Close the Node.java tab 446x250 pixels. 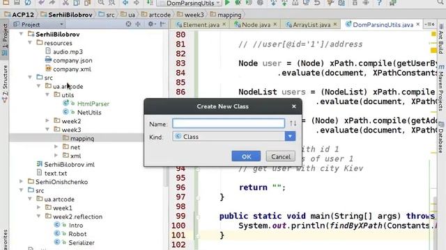tap(275, 24)
